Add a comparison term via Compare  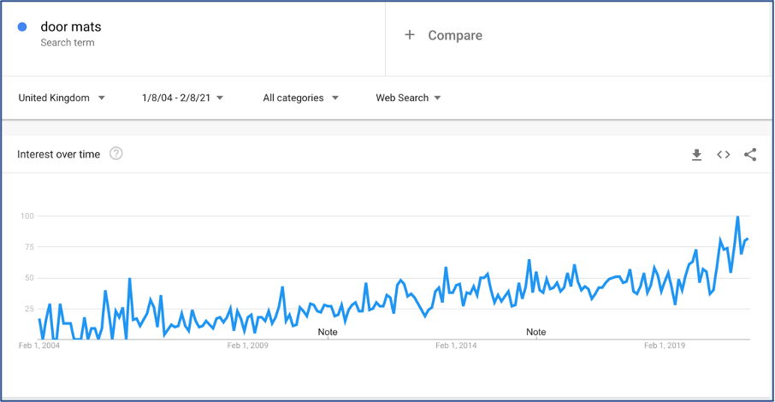click(x=455, y=35)
